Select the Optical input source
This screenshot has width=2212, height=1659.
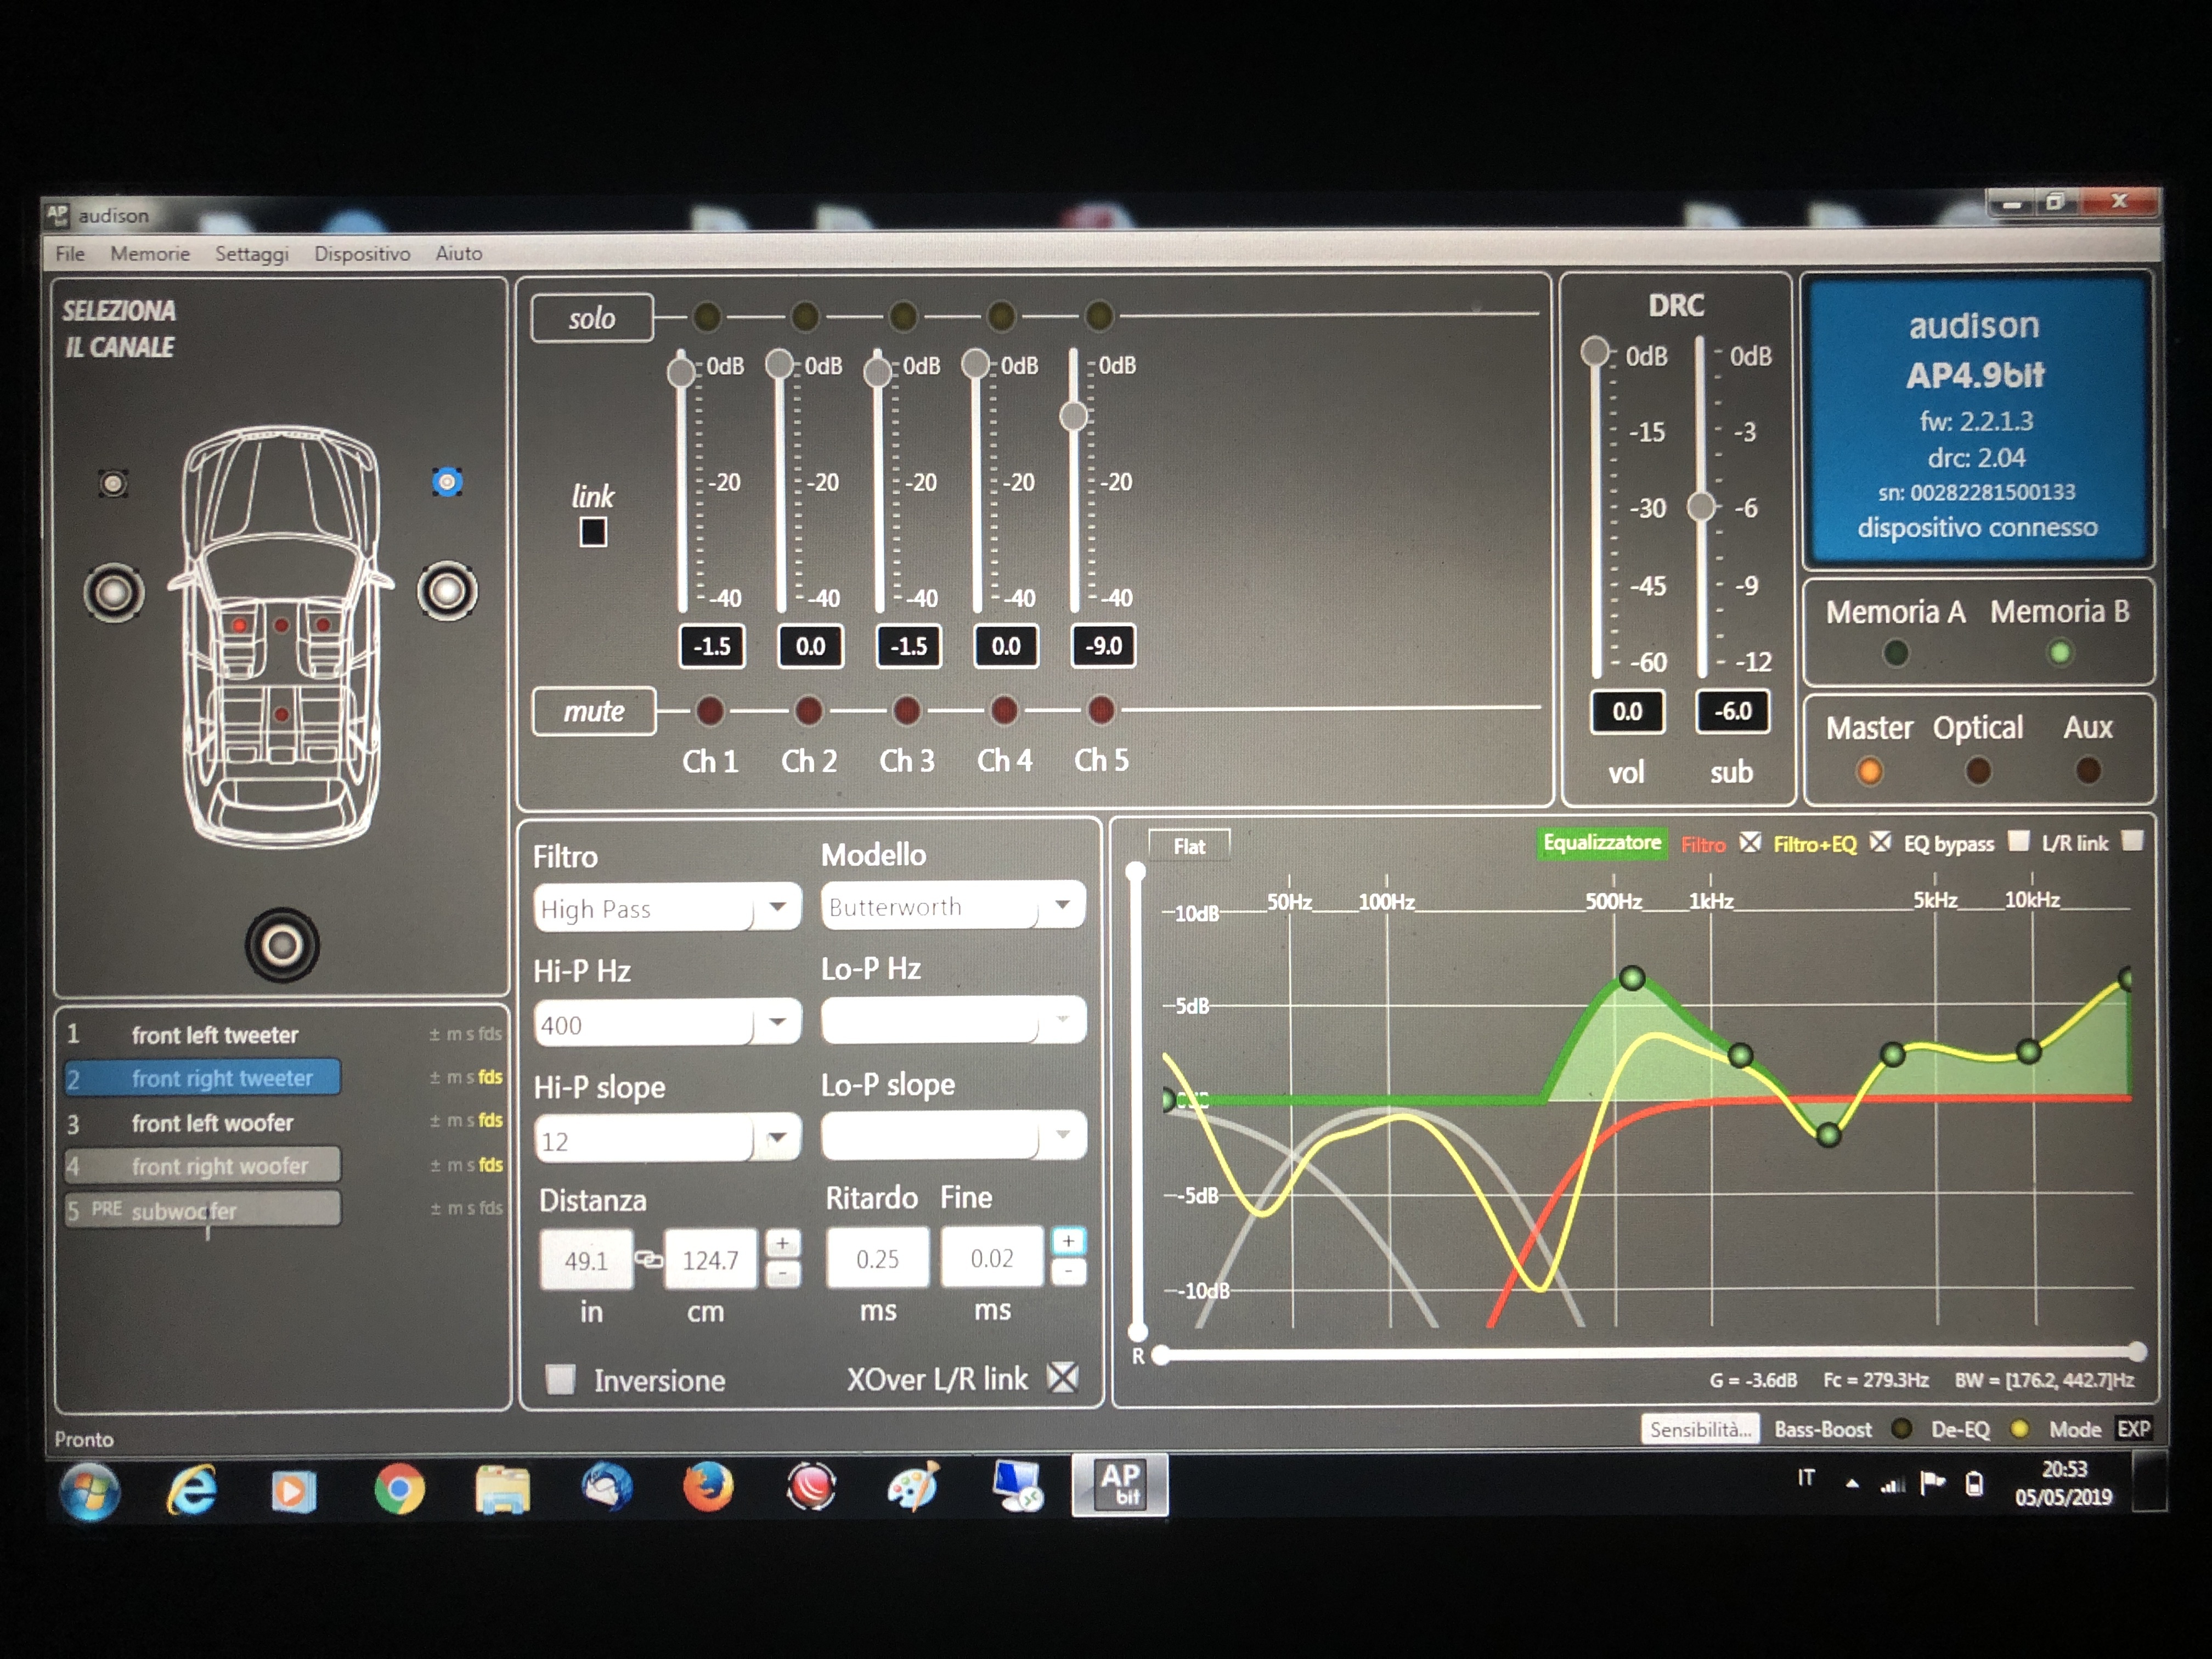coord(1977,770)
